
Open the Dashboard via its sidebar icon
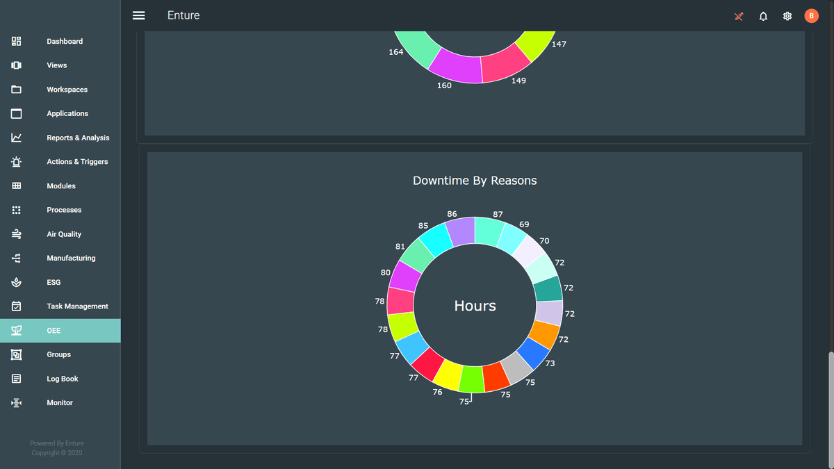[16, 41]
